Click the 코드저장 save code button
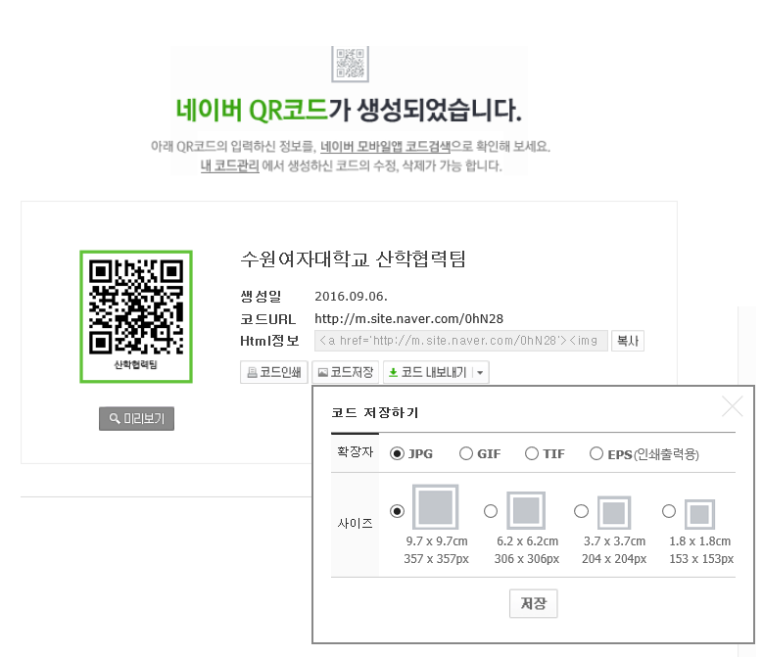The height and width of the screenshot is (657, 763). click(345, 372)
